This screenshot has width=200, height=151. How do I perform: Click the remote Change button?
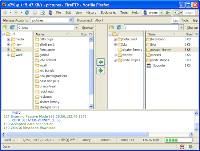[192, 27]
